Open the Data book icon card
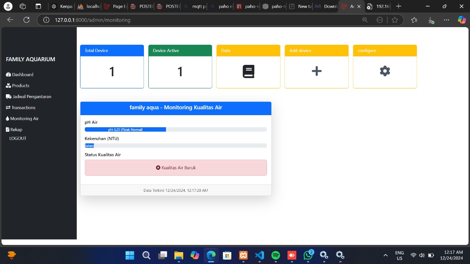The height and width of the screenshot is (264, 470). [x=248, y=71]
